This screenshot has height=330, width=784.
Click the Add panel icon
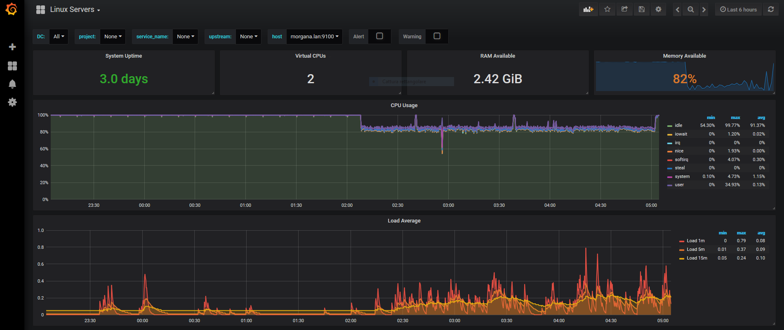click(x=588, y=9)
